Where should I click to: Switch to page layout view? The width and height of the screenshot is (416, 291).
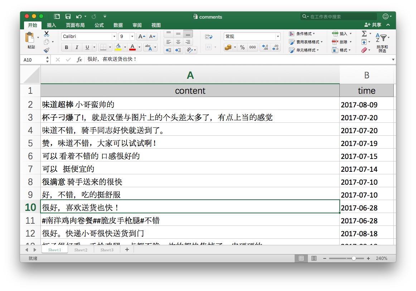pos(314,258)
